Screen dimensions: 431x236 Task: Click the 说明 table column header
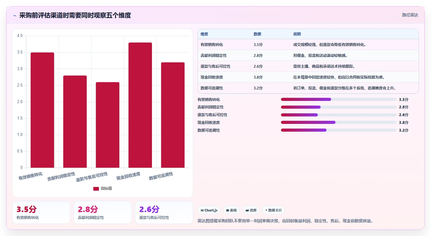[x=297, y=34]
